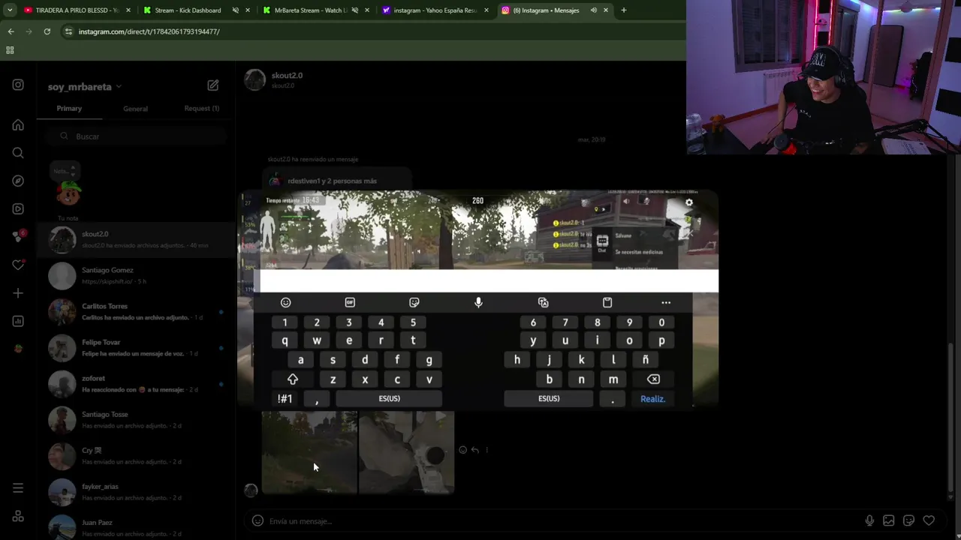Click the Buscar search field
Image resolution: width=961 pixels, height=540 pixels.
pyautogui.click(x=135, y=136)
